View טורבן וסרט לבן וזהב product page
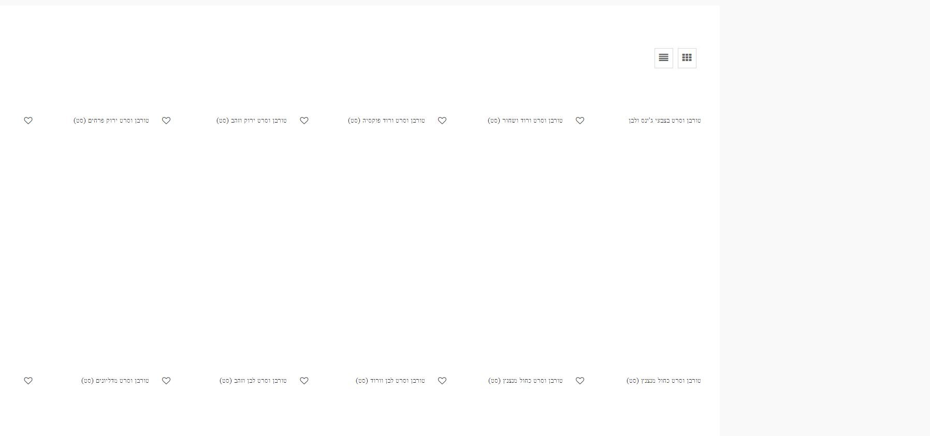Image resolution: width=930 pixels, height=436 pixels. click(253, 381)
